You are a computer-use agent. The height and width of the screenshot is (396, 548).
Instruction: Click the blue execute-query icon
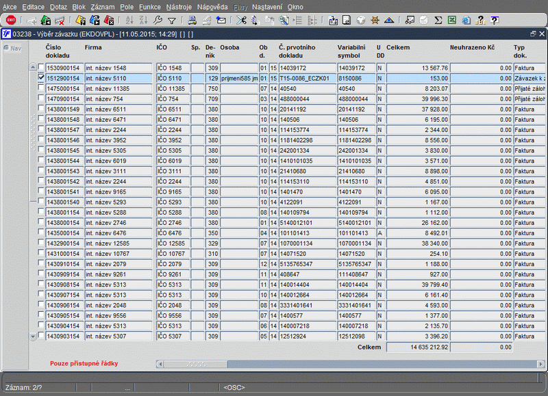[95, 21]
